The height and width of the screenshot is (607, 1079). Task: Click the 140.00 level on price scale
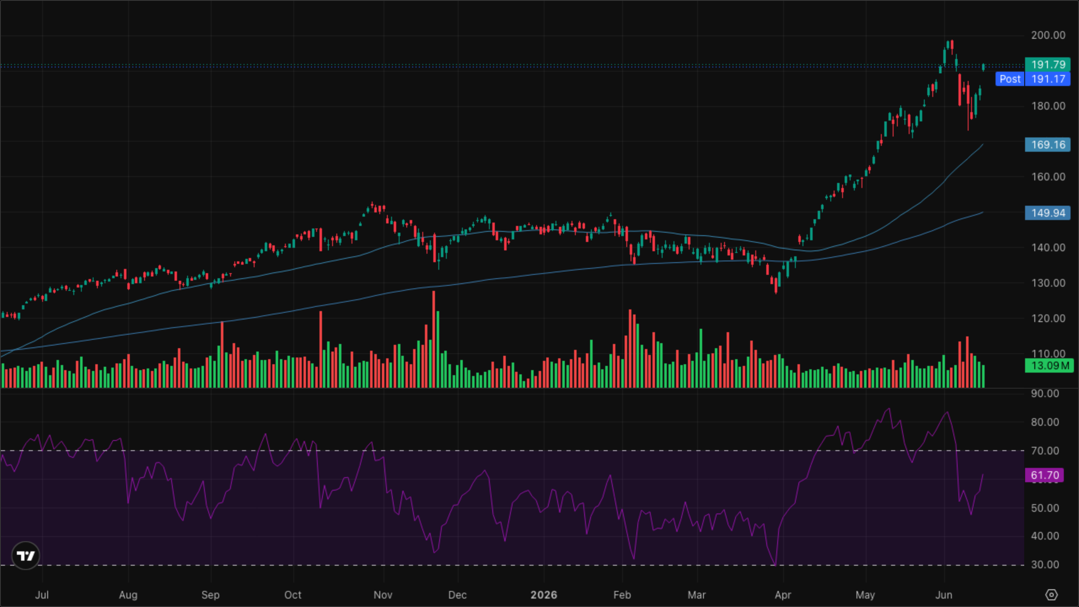click(1048, 247)
